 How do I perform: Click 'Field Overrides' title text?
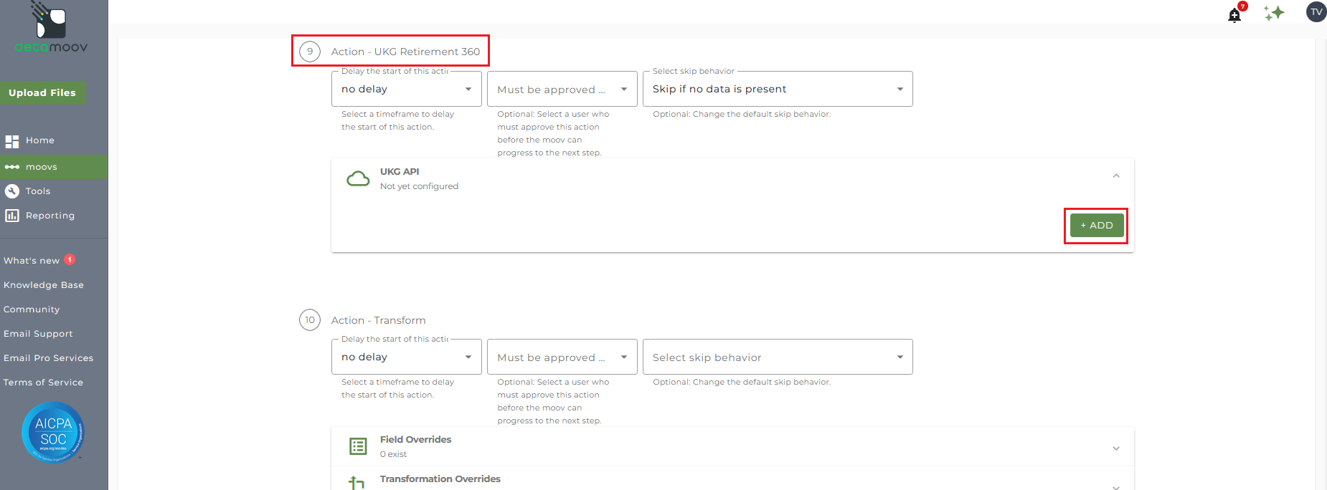point(415,440)
